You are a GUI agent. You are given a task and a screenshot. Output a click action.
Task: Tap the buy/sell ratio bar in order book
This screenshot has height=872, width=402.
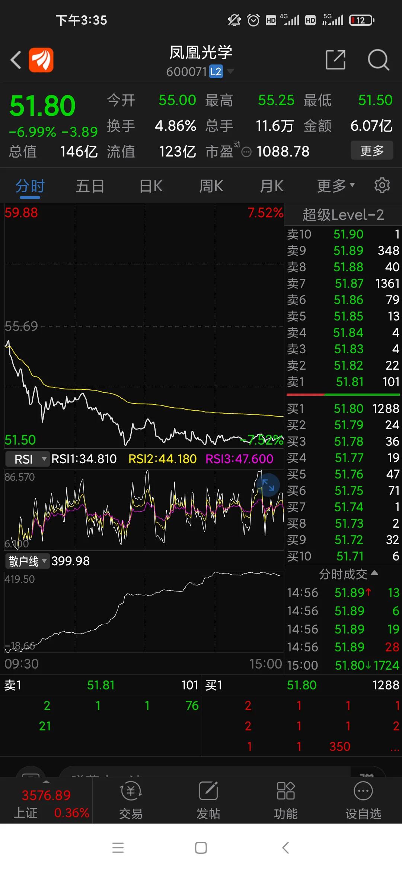point(343,395)
